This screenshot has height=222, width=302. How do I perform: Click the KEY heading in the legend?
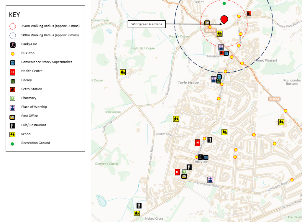tap(15, 15)
